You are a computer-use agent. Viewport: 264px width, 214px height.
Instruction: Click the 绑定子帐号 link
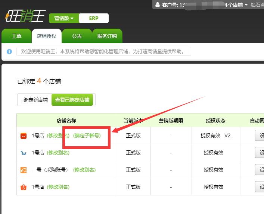(x=87, y=135)
